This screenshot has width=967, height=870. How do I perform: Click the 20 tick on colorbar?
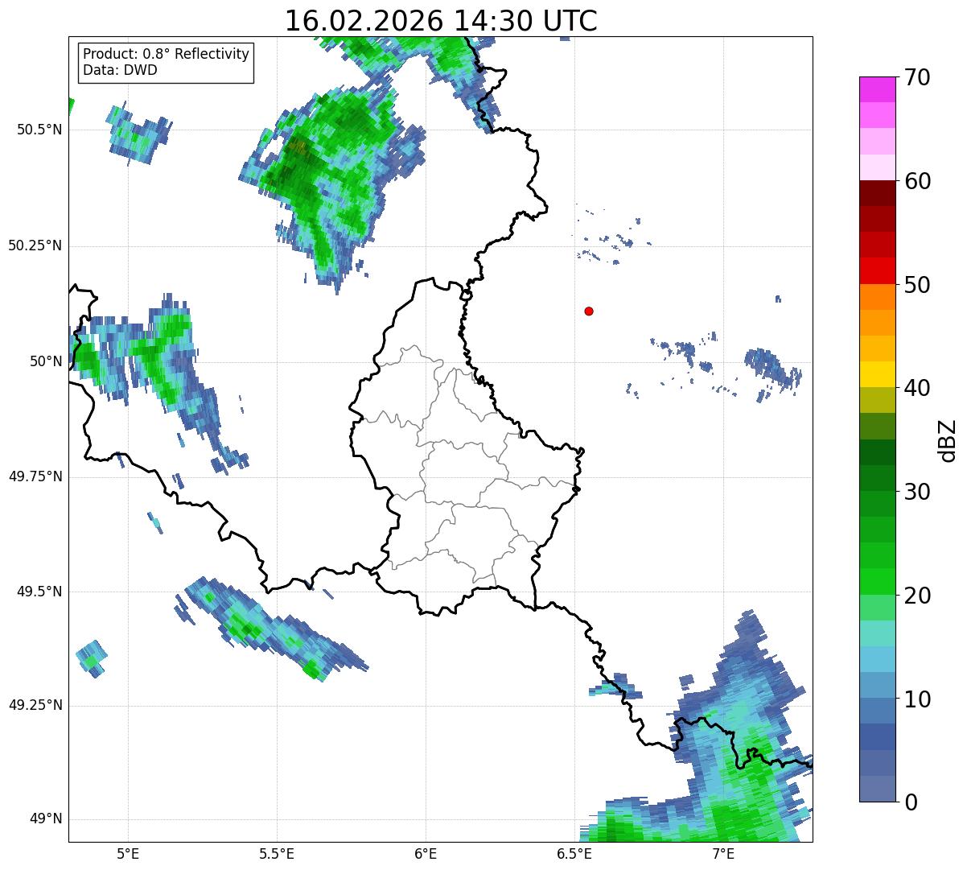[916, 596]
